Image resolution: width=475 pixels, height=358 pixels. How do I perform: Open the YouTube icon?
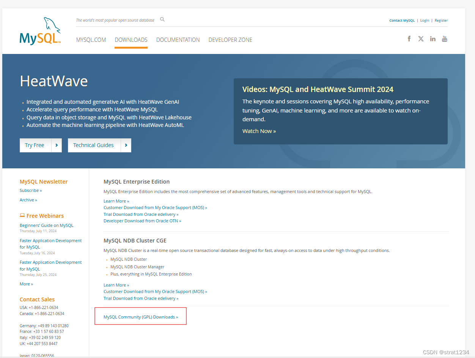[x=445, y=39]
